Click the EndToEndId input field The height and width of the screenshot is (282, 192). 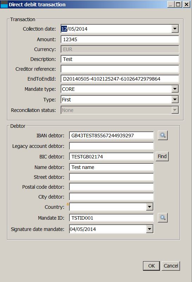tap(120, 79)
